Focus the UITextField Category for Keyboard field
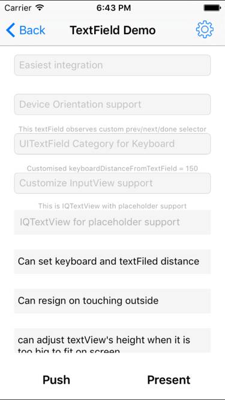The image size is (225, 400). point(113,143)
